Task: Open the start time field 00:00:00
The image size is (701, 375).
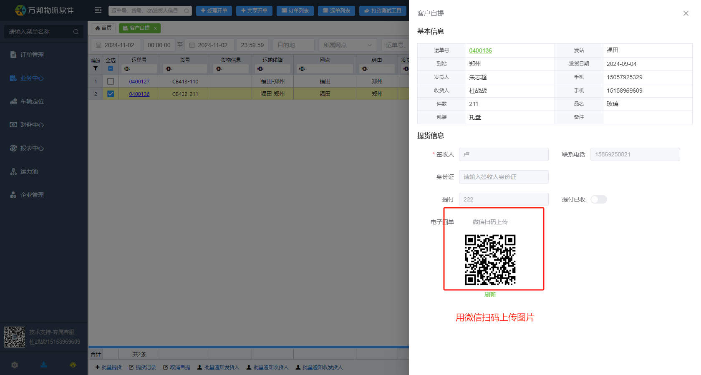Action: pyautogui.click(x=159, y=45)
